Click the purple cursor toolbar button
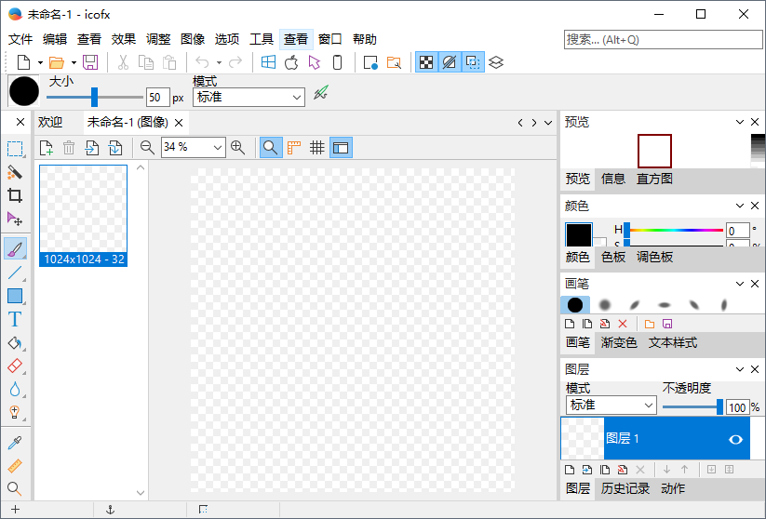The image size is (766, 519). (x=314, y=62)
